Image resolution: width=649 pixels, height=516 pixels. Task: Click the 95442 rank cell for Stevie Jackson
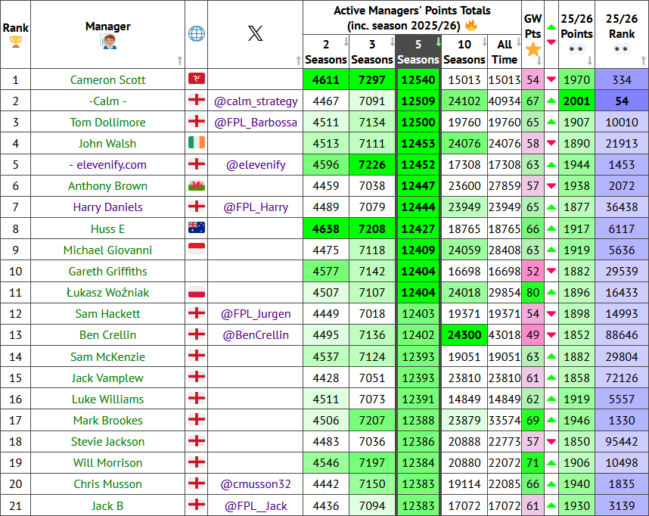622,441
